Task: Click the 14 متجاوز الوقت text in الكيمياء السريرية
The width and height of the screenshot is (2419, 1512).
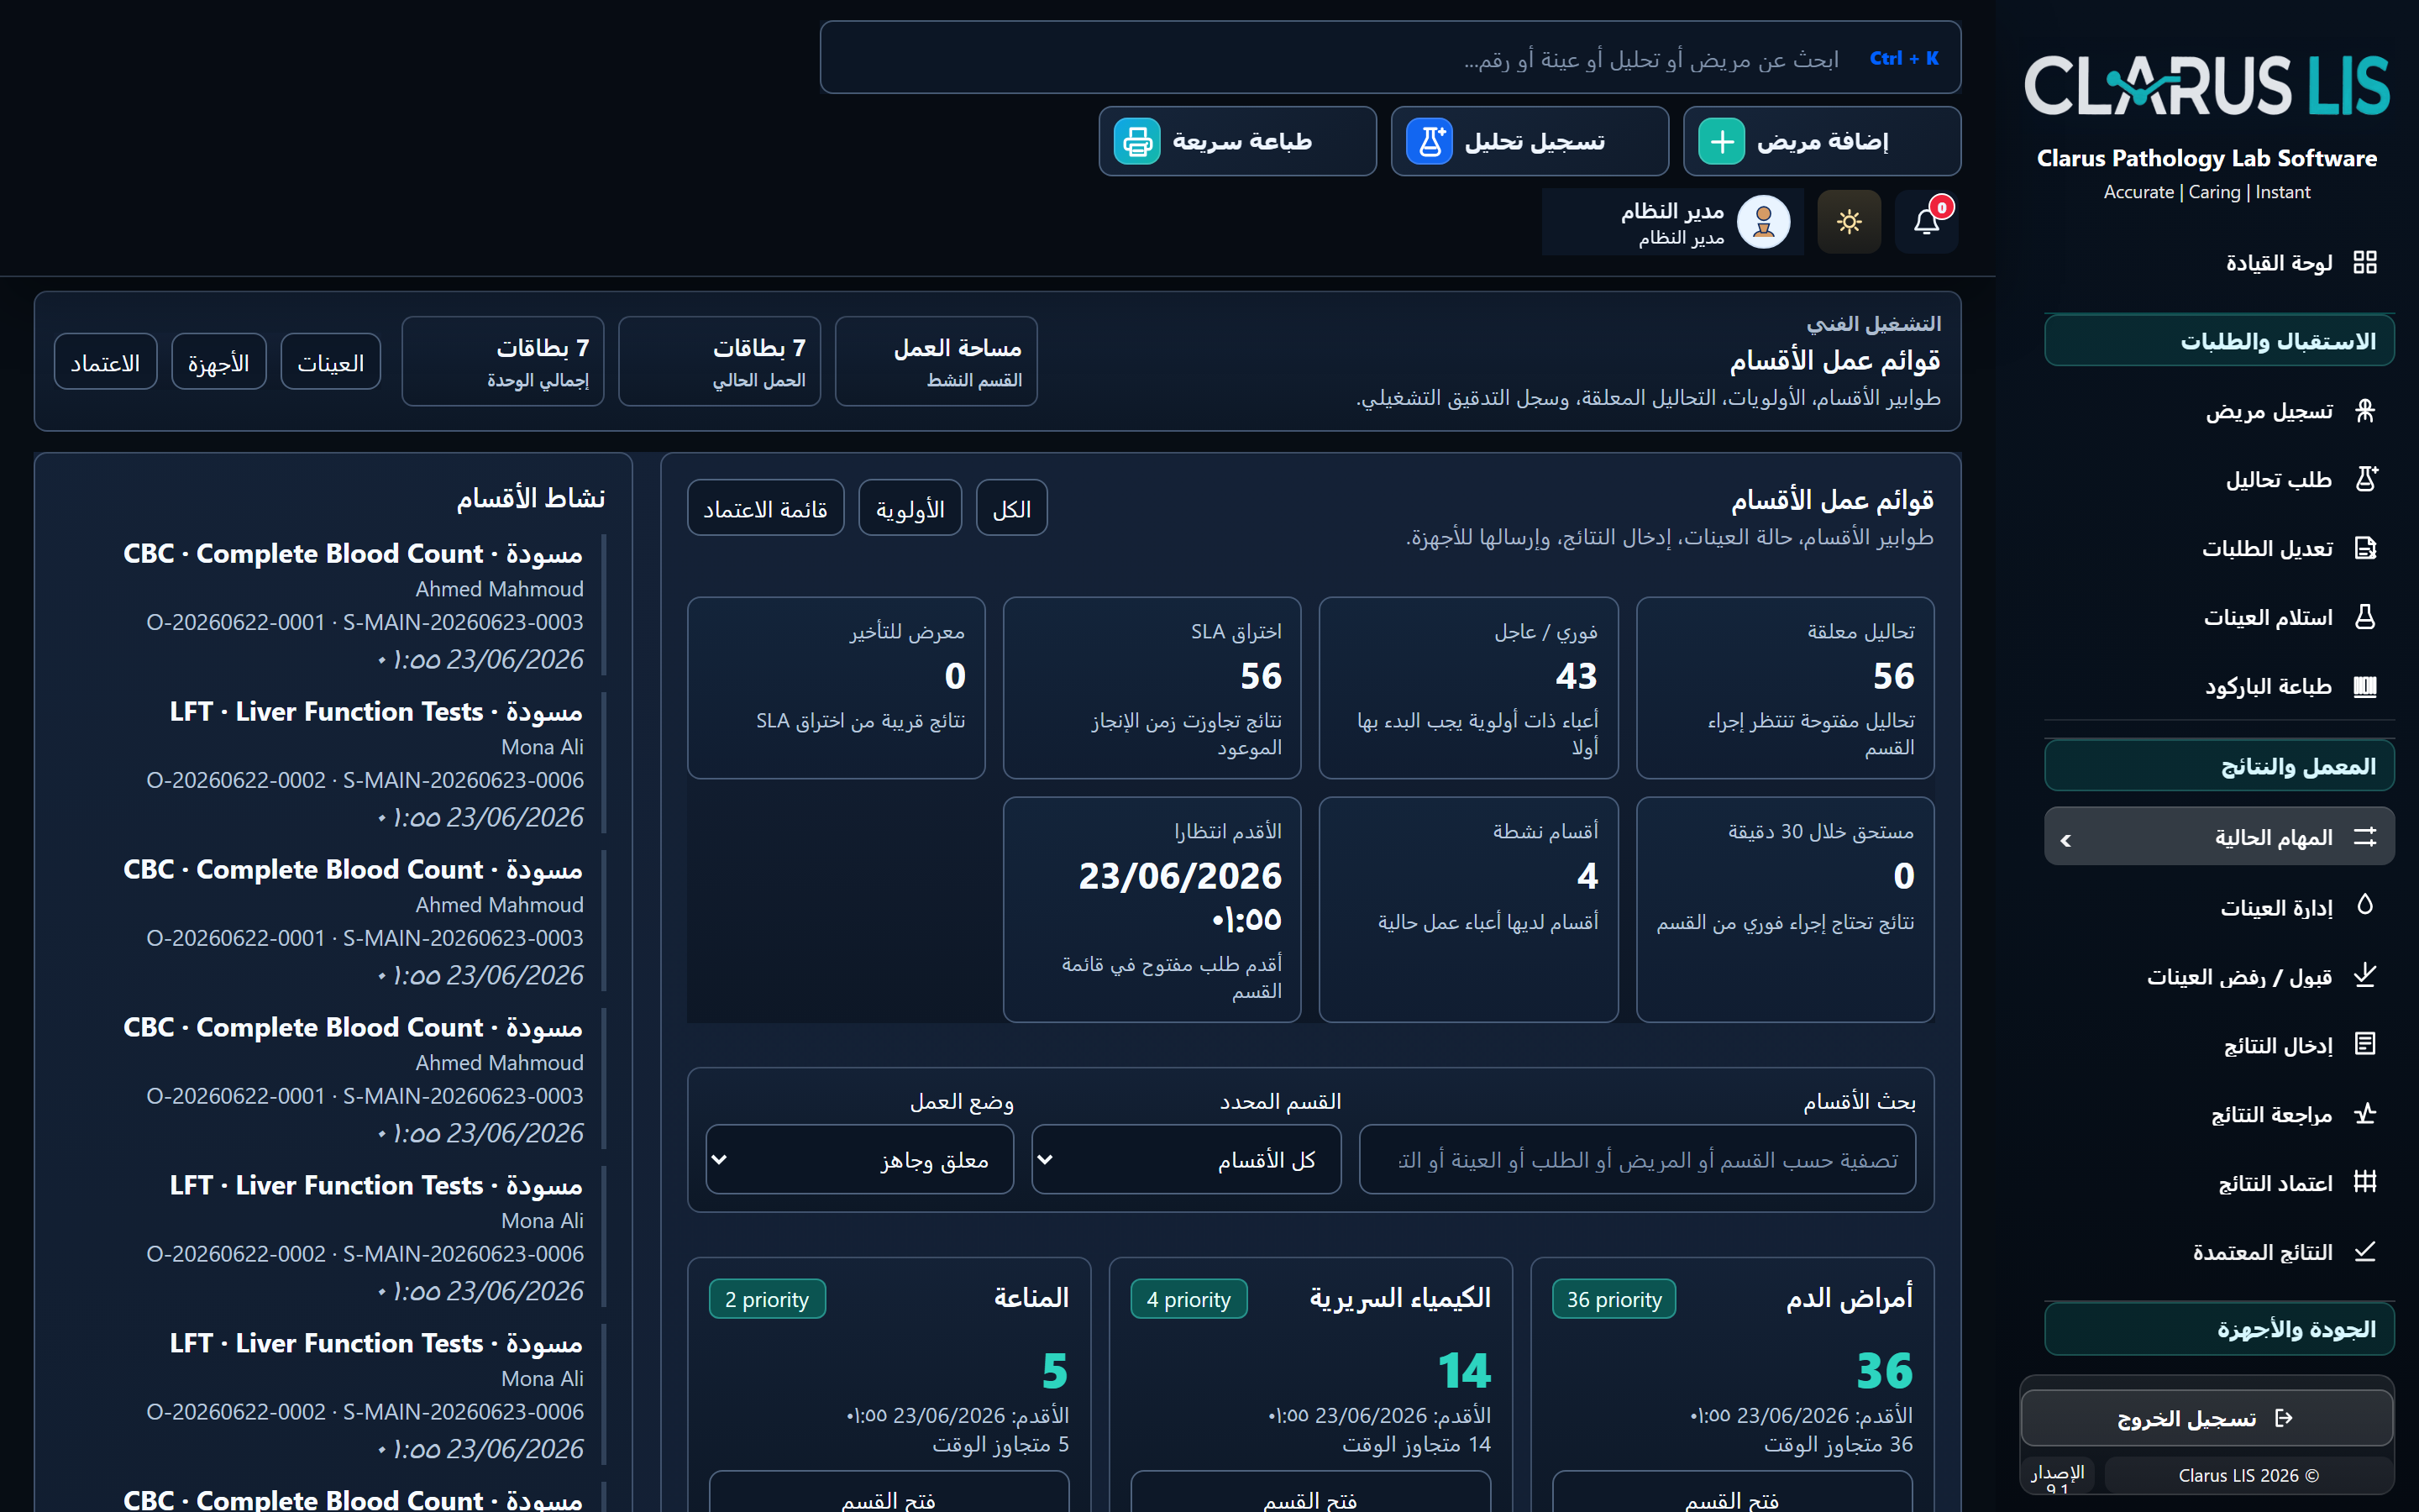Action: click(1416, 1444)
